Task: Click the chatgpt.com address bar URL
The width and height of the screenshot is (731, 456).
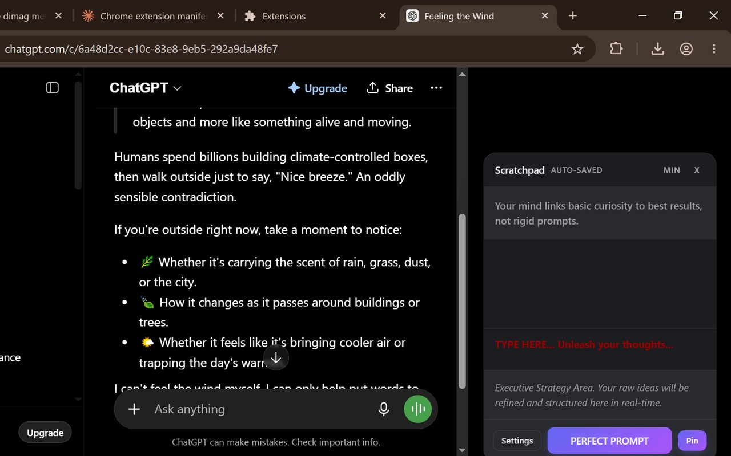Action: 141,49
